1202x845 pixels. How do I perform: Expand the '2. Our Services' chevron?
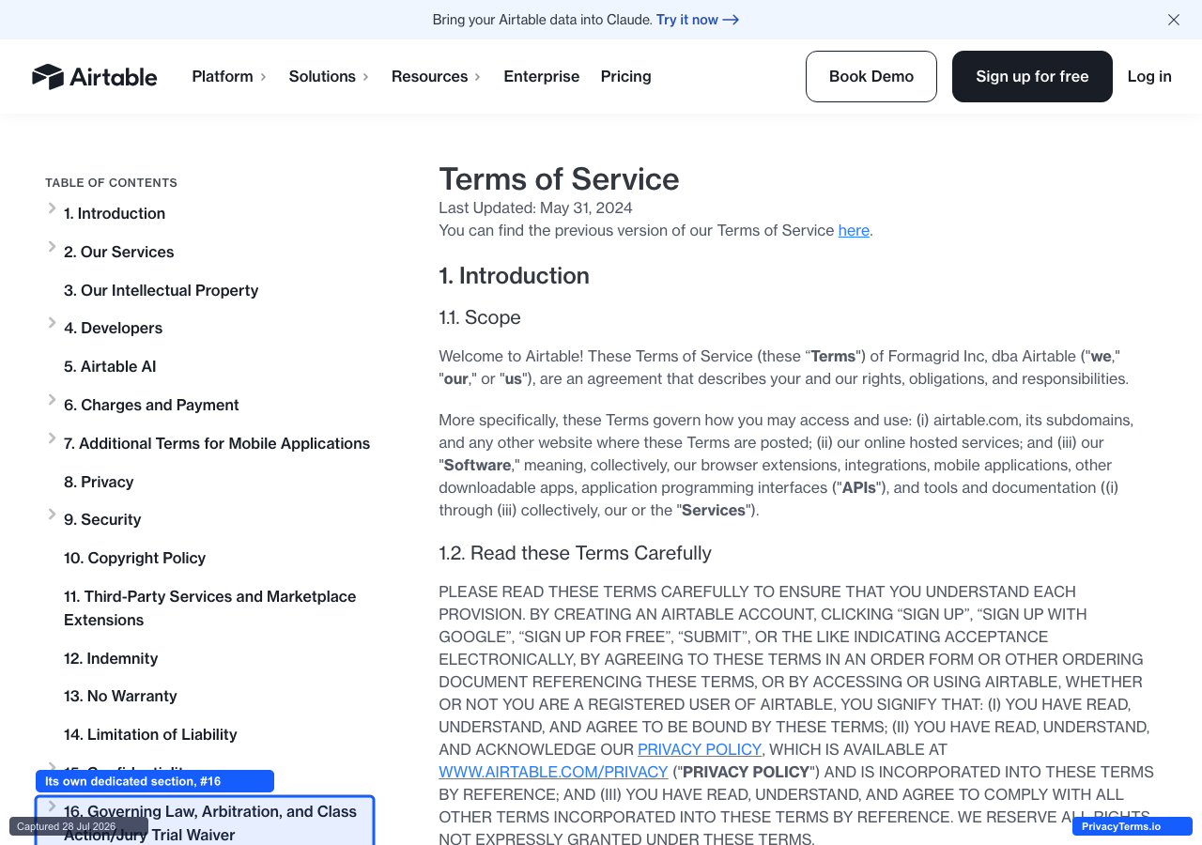[52, 247]
